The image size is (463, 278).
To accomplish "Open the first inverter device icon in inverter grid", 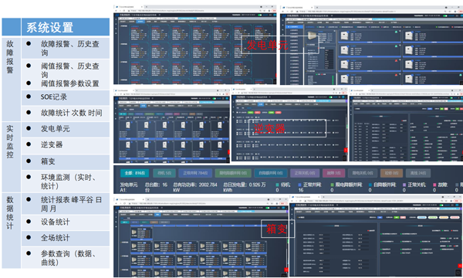I will (x=128, y=125).
